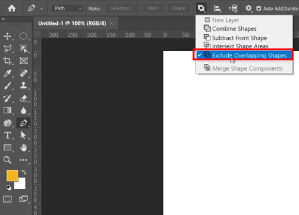Select the Brush tool
The height and width of the screenshot is (215, 299).
tap(8, 86)
